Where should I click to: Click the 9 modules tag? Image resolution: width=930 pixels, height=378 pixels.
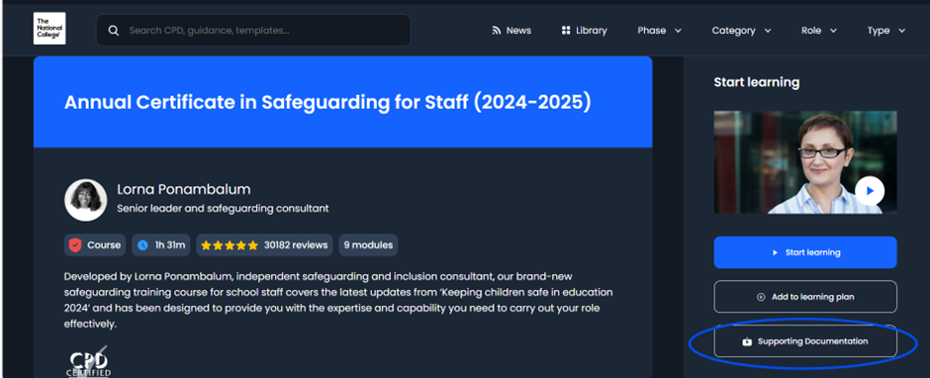click(x=368, y=245)
